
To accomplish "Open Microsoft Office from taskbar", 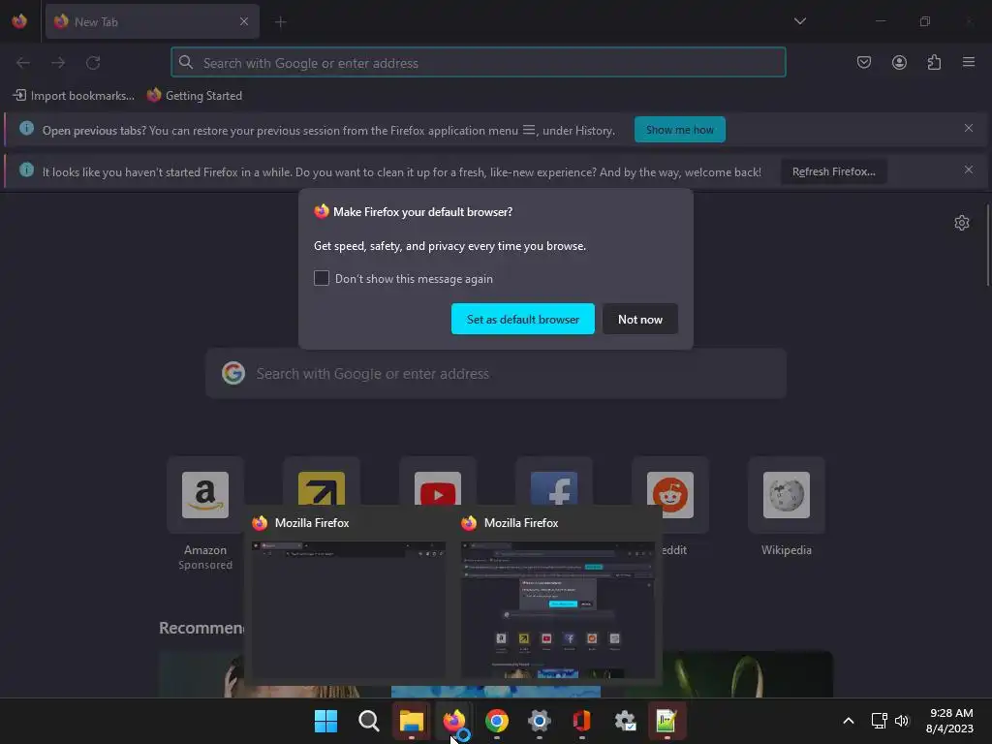I will [x=581, y=721].
